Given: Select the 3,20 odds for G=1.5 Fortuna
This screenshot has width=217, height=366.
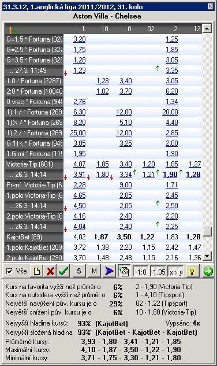Looking at the screenshot, I should [80, 39].
